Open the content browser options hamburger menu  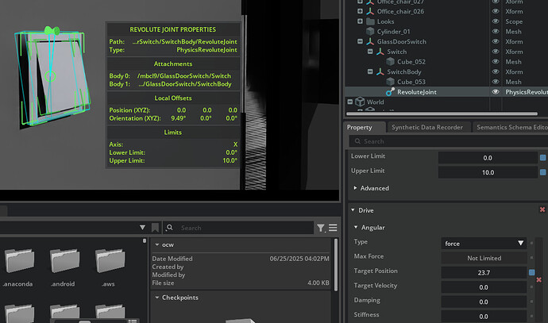point(333,228)
